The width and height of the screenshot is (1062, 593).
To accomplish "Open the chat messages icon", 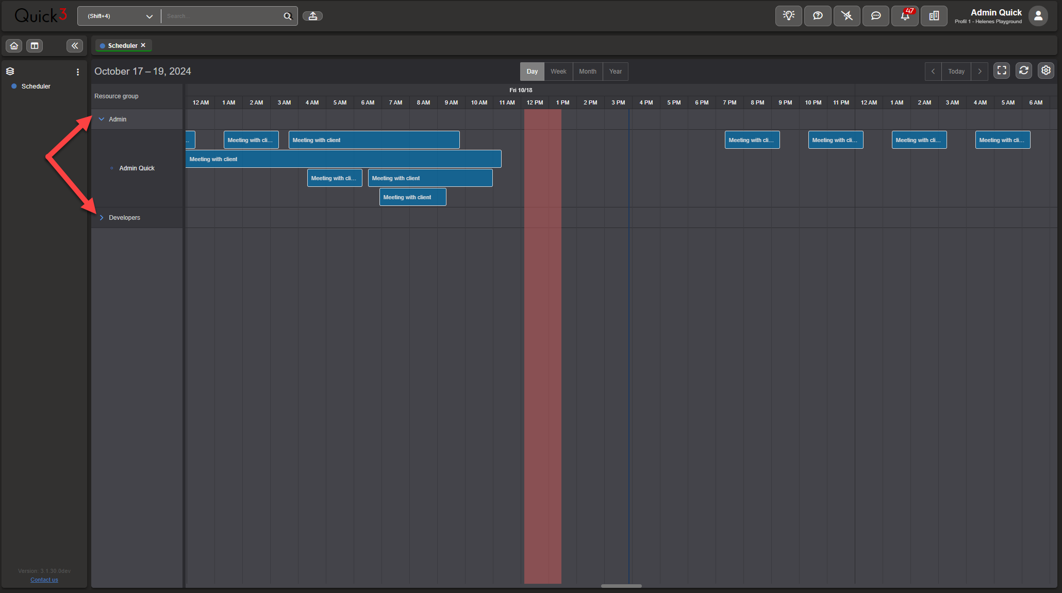I will click(x=875, y=16).
